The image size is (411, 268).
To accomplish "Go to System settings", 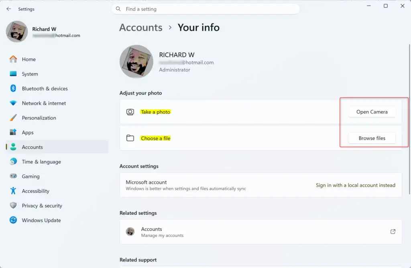I will [x=57, y=74].
